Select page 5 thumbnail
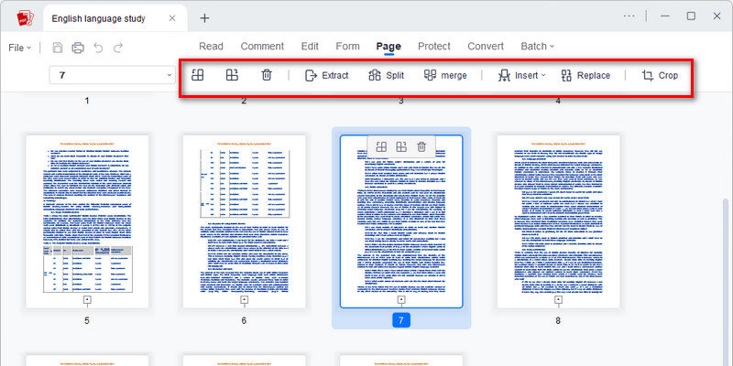This screenshot has height=366, width=733. click(x=87, y=221)
